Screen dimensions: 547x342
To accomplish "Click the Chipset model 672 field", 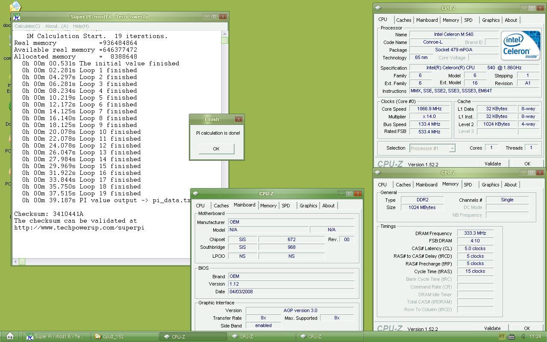I will pos(291,239).
